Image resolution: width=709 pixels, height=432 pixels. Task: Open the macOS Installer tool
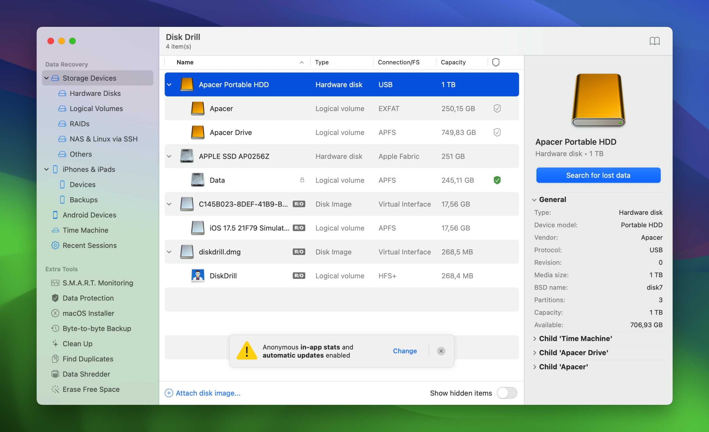(88, 313)
